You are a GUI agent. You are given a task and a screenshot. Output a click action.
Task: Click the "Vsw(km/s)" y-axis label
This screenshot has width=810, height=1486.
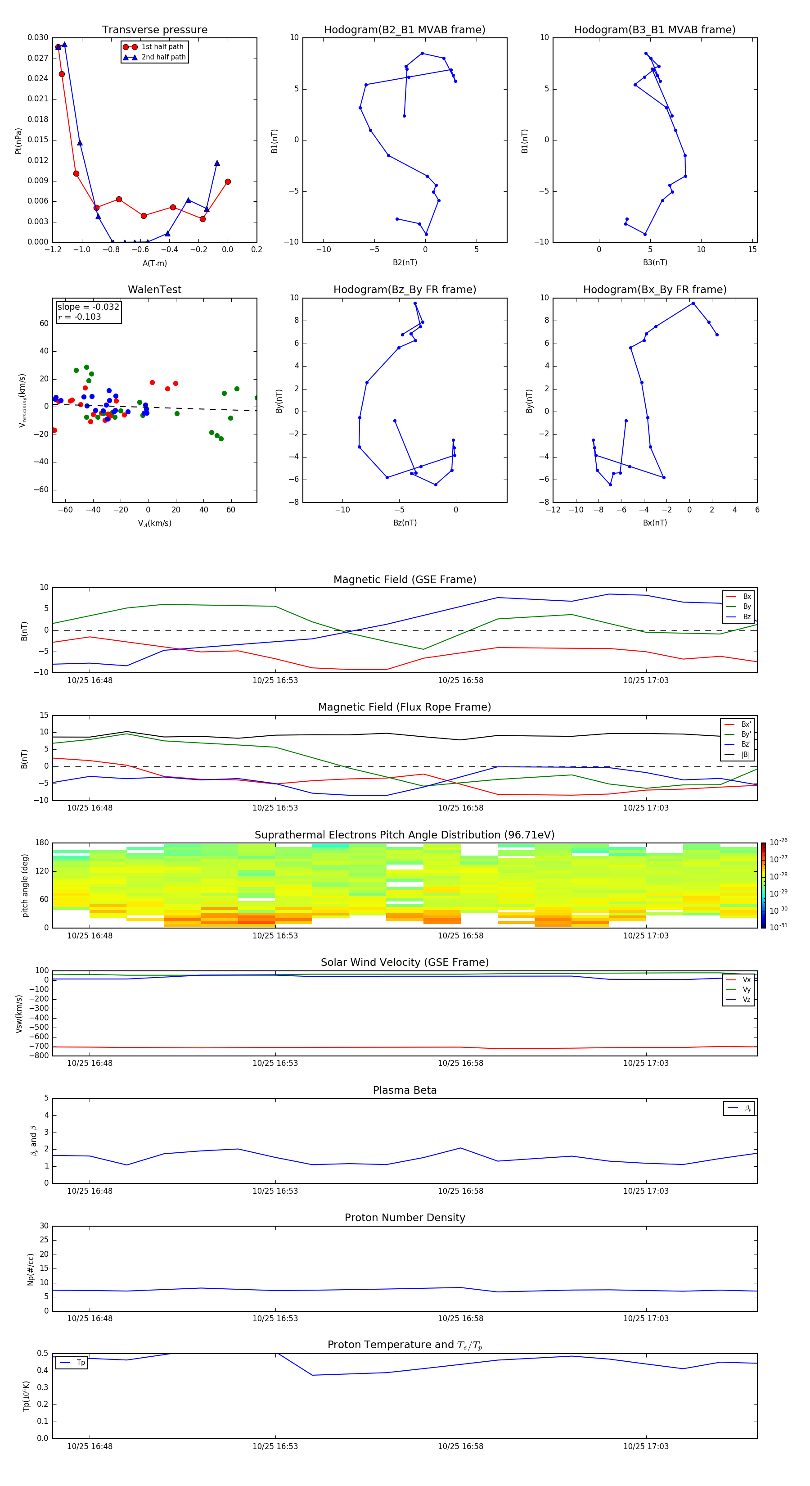(18, 1014)
